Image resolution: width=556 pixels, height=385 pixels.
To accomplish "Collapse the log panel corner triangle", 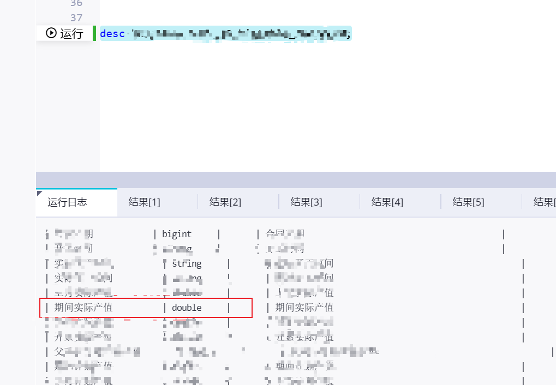I will (39, 193).
